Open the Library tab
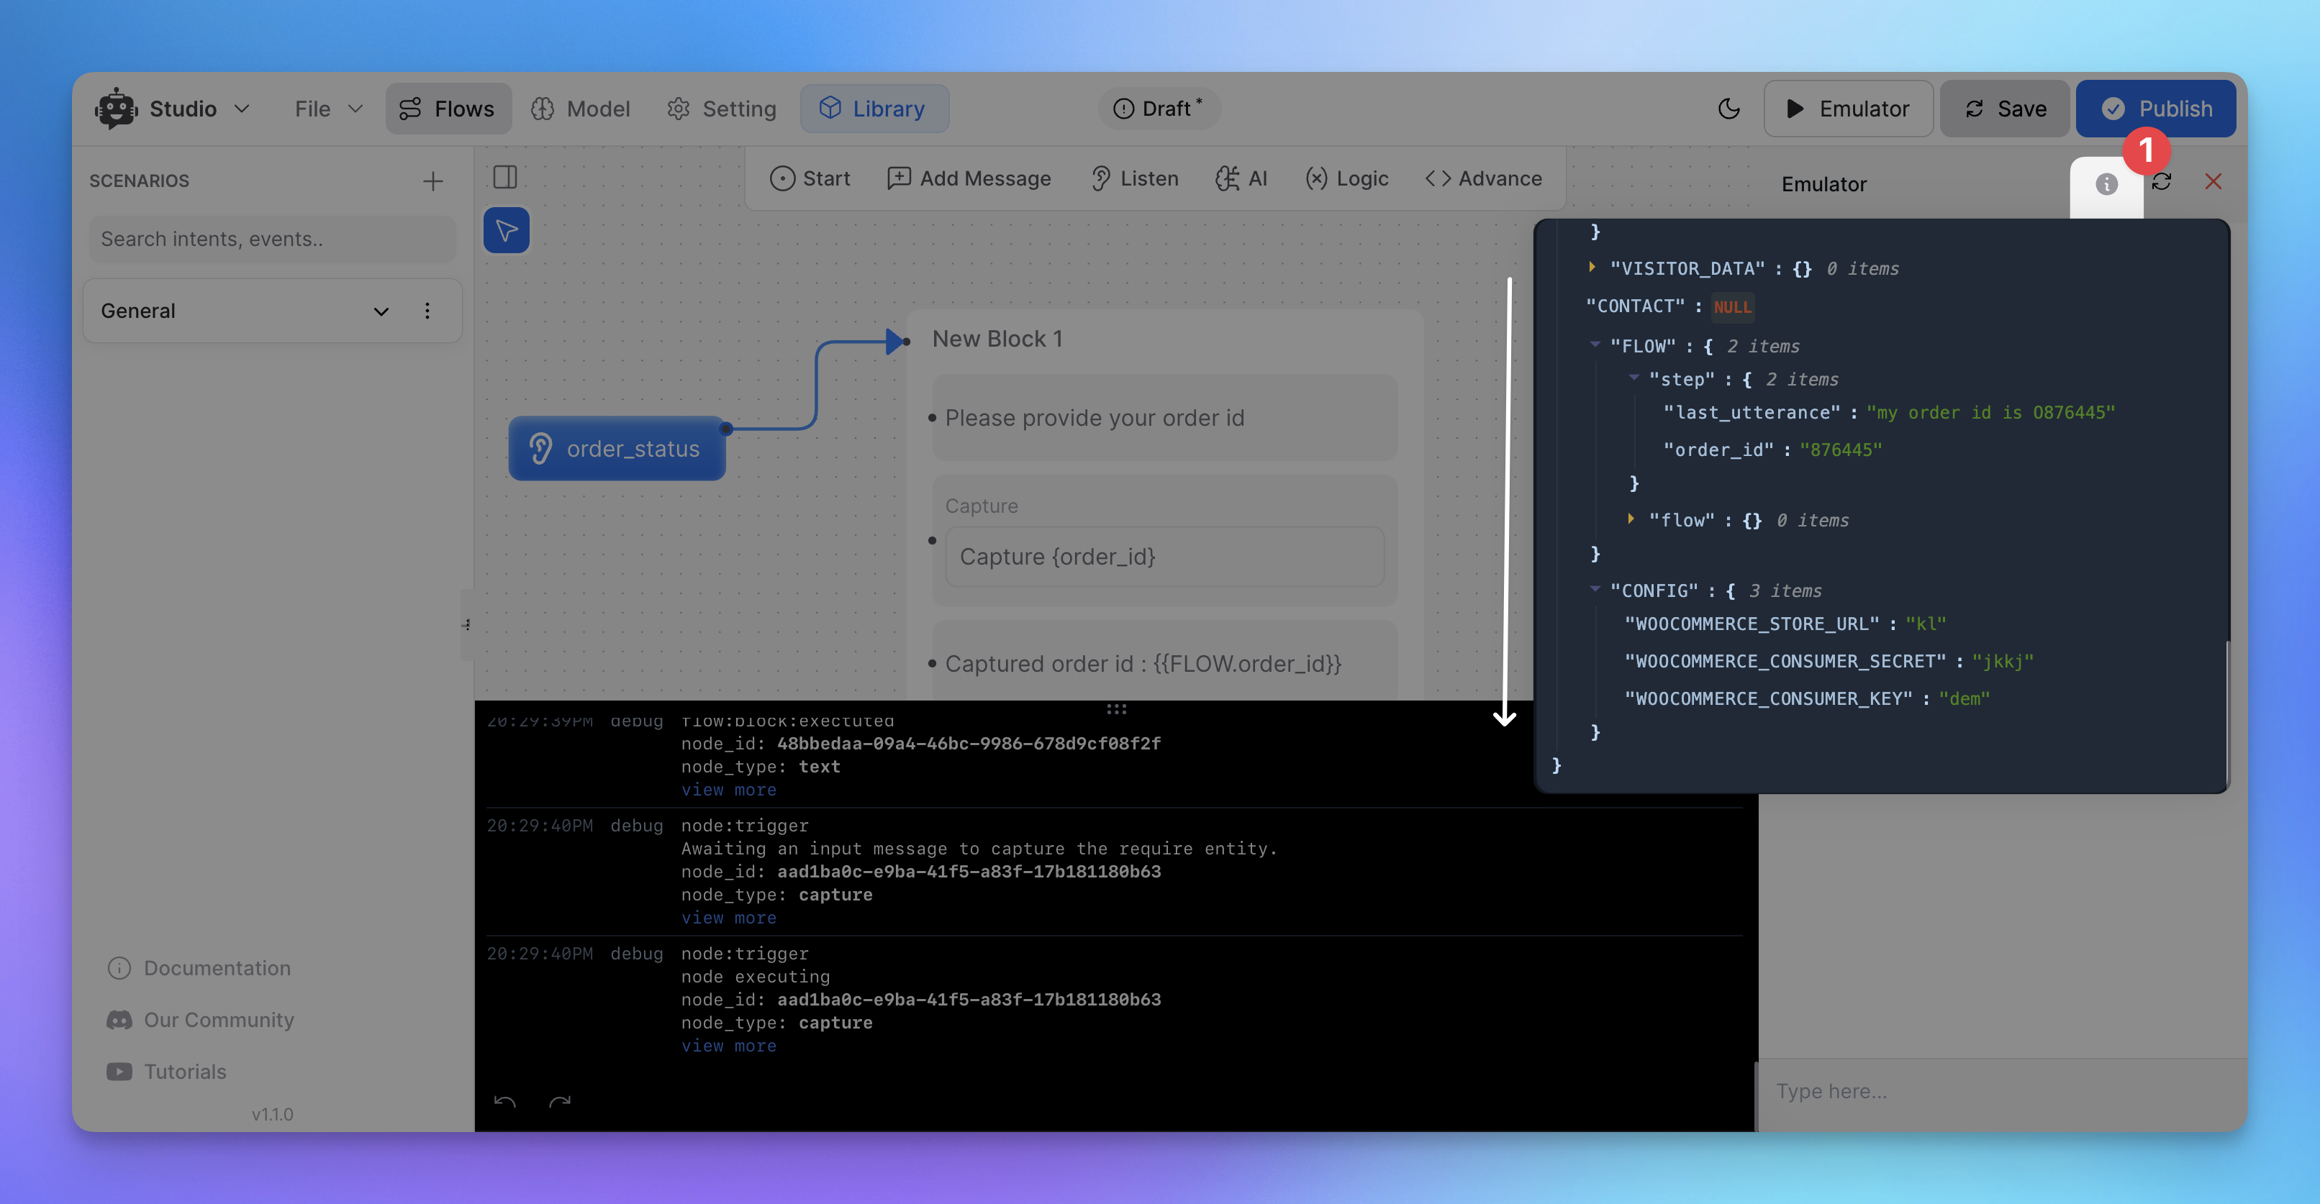Screen dimensions: 2320x1204 click(874, 109)
